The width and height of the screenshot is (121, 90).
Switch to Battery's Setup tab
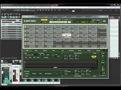pos(36,50)
